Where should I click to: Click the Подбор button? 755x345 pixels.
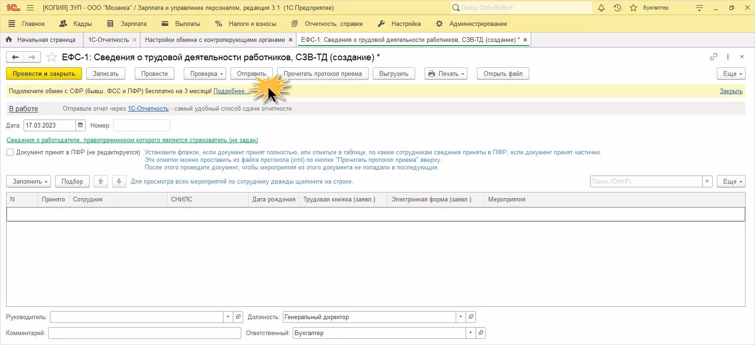[72, 182]
